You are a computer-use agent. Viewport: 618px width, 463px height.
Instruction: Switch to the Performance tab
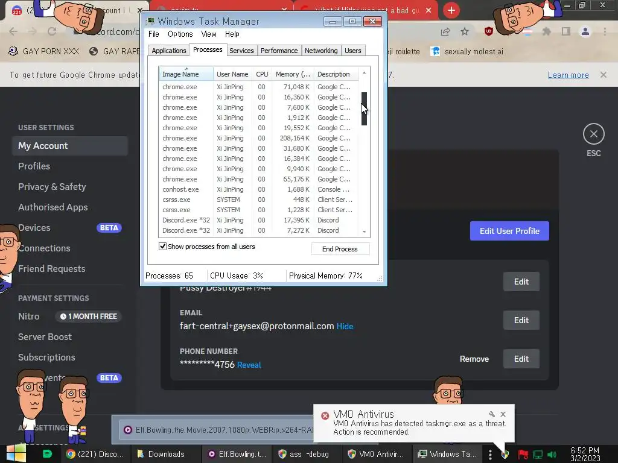(x=279, y=51)
